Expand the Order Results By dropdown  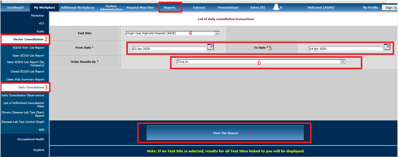click(x=261, y=62)
